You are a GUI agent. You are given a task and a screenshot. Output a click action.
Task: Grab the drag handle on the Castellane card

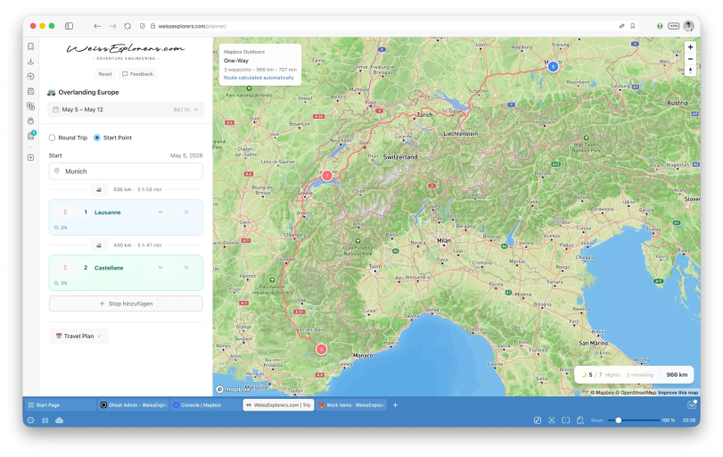[x=65, y=267]
